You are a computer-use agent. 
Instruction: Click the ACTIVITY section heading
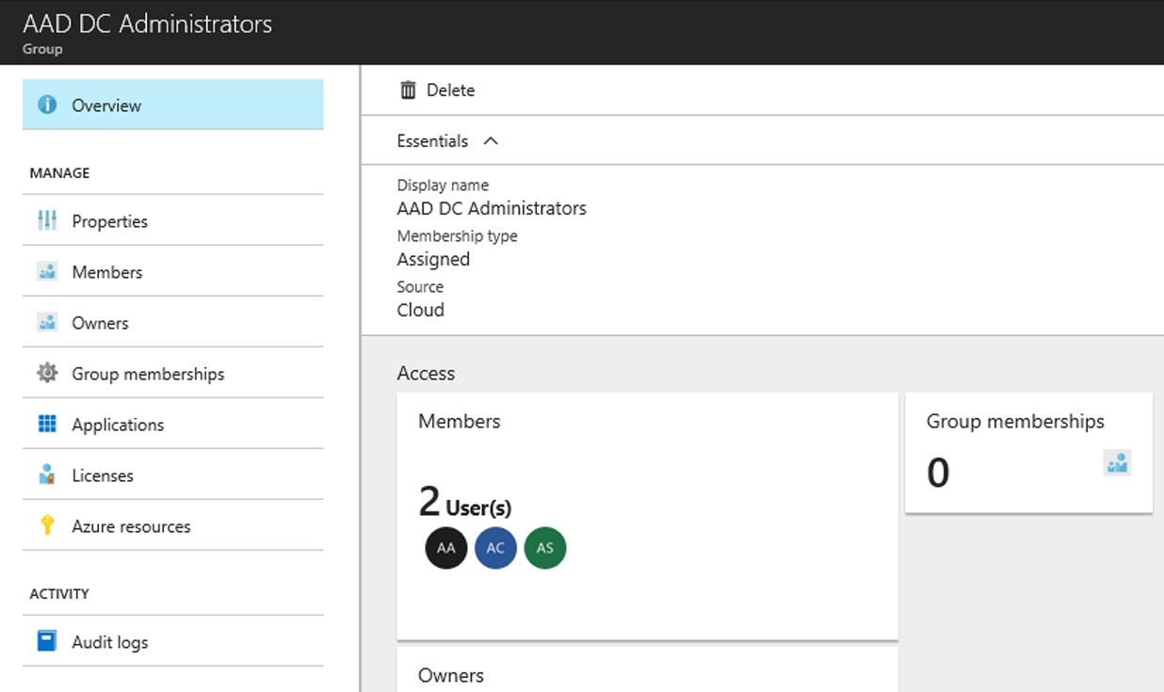tap(59, 594)
